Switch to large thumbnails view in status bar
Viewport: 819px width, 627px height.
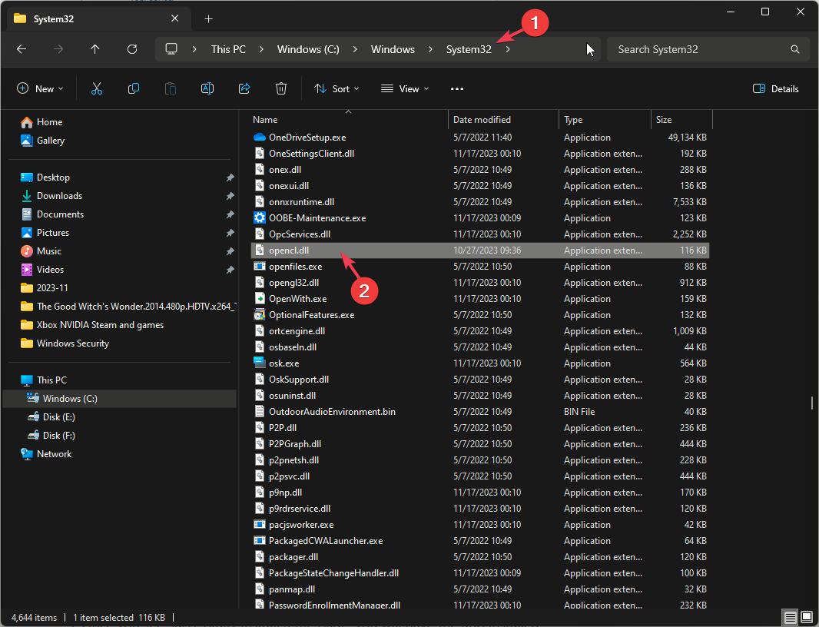[x=807, y=617]
